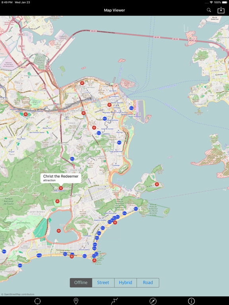This screenshot has width=229, height=305.
Task: Tap the Leblon district label
Action: pyautogui.click(x=35, y=249)
